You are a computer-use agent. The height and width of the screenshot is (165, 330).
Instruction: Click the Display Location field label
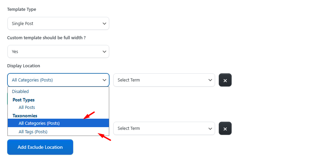[23, 66]
